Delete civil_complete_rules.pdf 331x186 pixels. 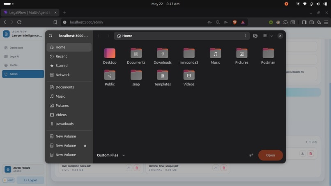tap(137, 168)
